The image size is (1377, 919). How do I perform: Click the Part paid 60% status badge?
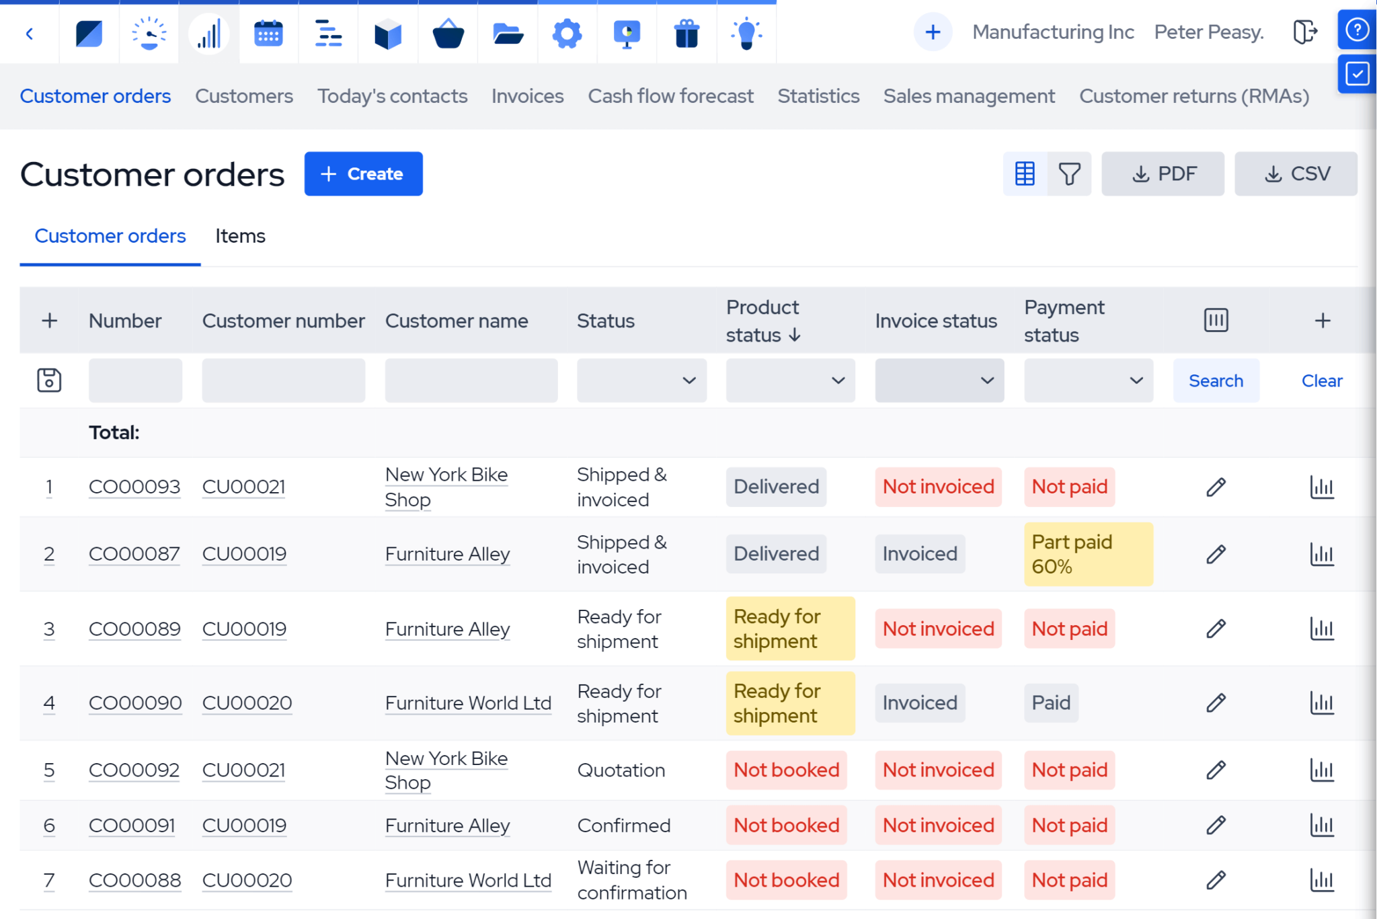(1088, 553)
